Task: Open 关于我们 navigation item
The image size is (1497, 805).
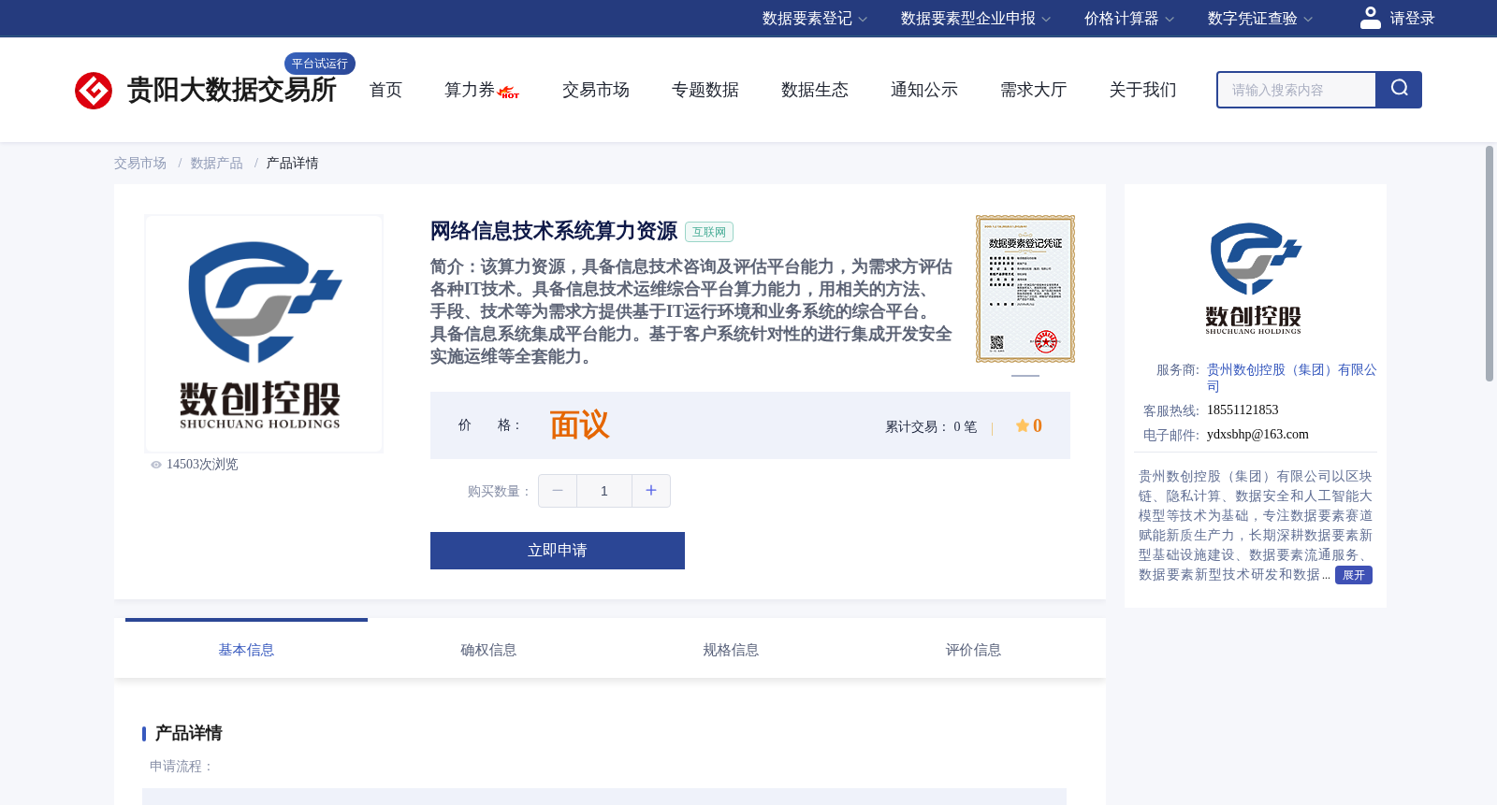Action: click(x=1143, y=90)
